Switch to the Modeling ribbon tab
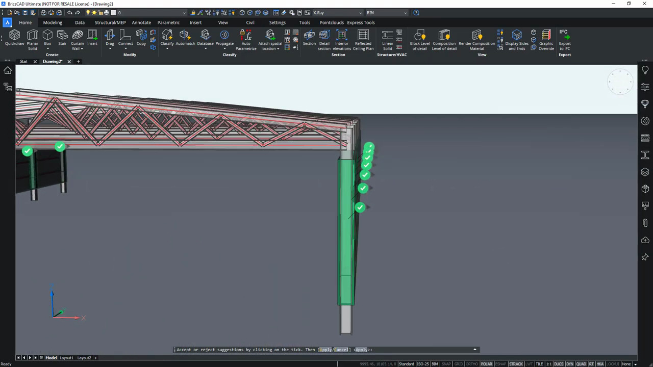Screen dimensions: 653x367 click(53, 22)
